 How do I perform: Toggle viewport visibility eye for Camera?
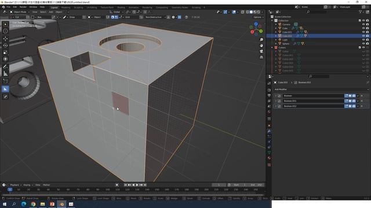point(363,24)
